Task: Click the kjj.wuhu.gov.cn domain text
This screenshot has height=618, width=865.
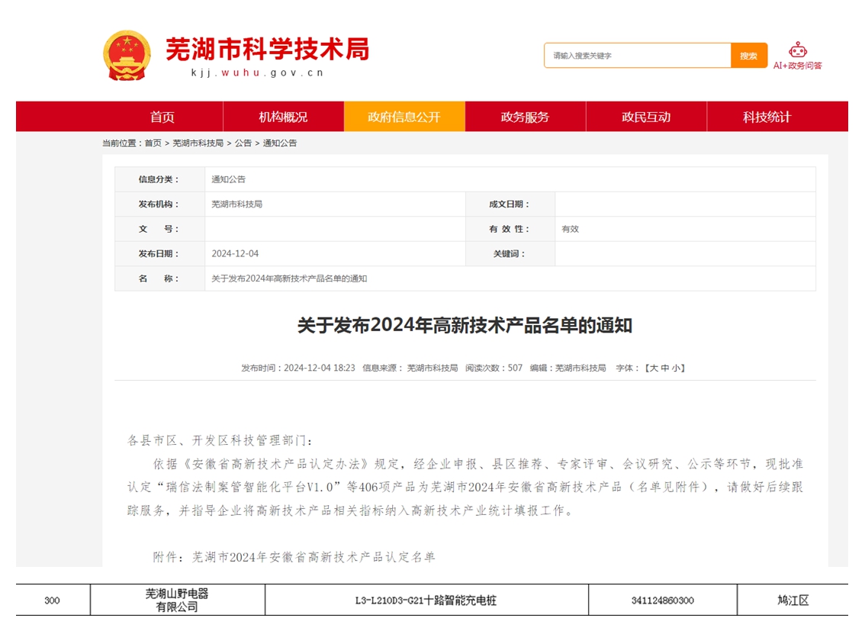Action: [x=257, y=72]
